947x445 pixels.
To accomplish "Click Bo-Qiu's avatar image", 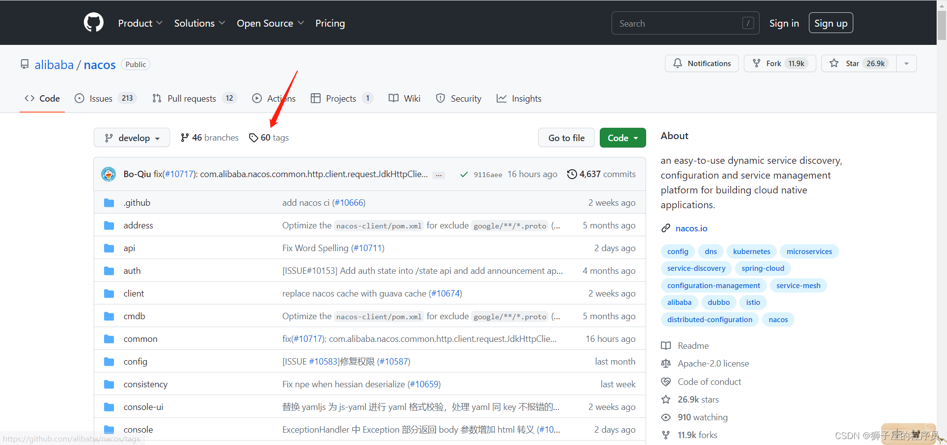I will click(x=109, y=174).
